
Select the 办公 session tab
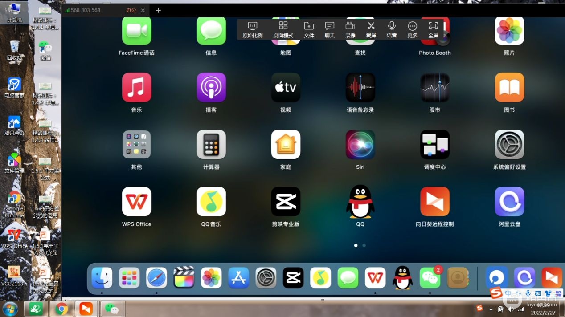(x=131, y=10)
